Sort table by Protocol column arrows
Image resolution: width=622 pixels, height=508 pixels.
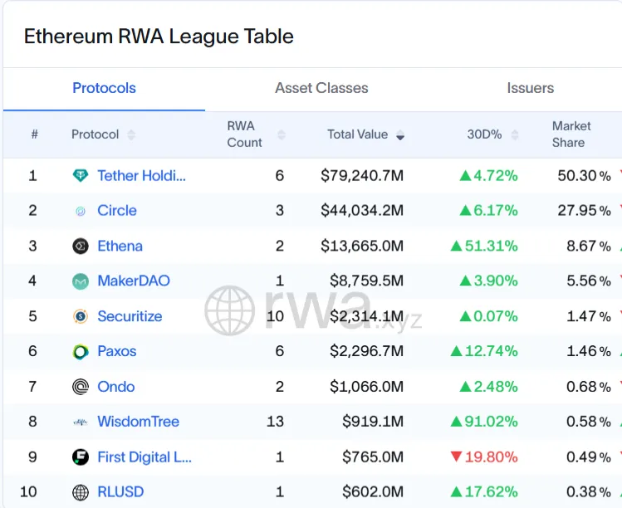click(x=131, y=134)
